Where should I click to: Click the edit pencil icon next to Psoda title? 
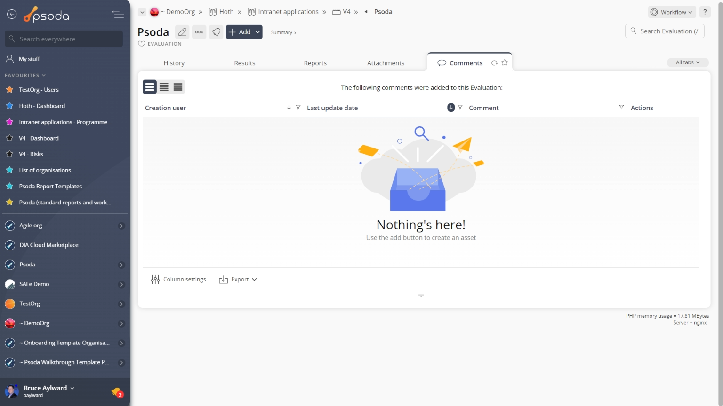click(182, 32)
